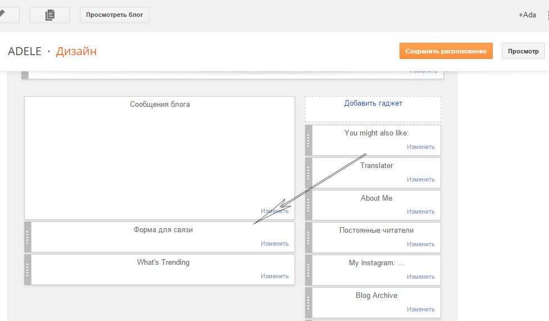Open the +Ada profile link
Screen dimensions: 549x321
tap(527, 15)
